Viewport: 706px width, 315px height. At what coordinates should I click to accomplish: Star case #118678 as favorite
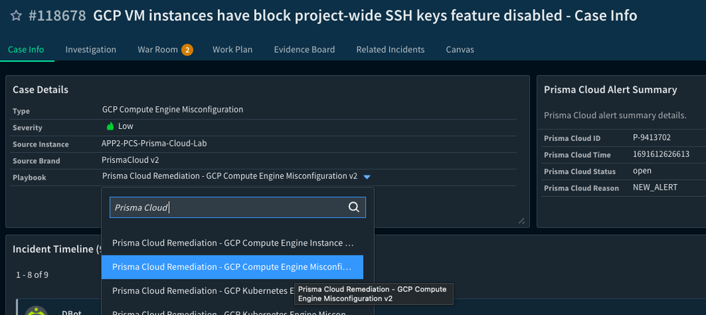pyautogui.click(x=15, y=16)
